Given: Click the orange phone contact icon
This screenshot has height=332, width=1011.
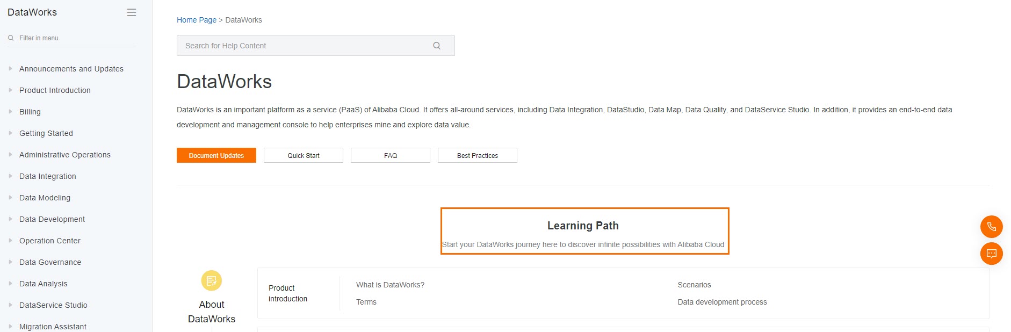Looking at the screenshot, I should [x=991, y=227].
